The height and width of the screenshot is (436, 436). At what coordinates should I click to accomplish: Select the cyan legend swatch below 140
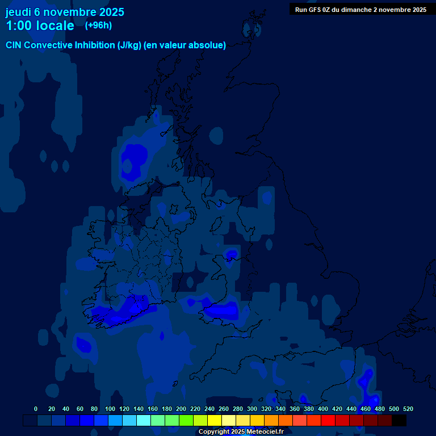tap(144, 421)
